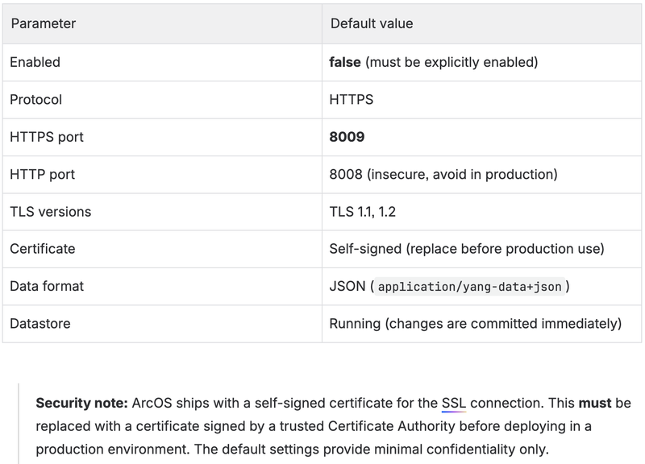
Task: Click the bold "must" in the security note
Action: [595, 403]
